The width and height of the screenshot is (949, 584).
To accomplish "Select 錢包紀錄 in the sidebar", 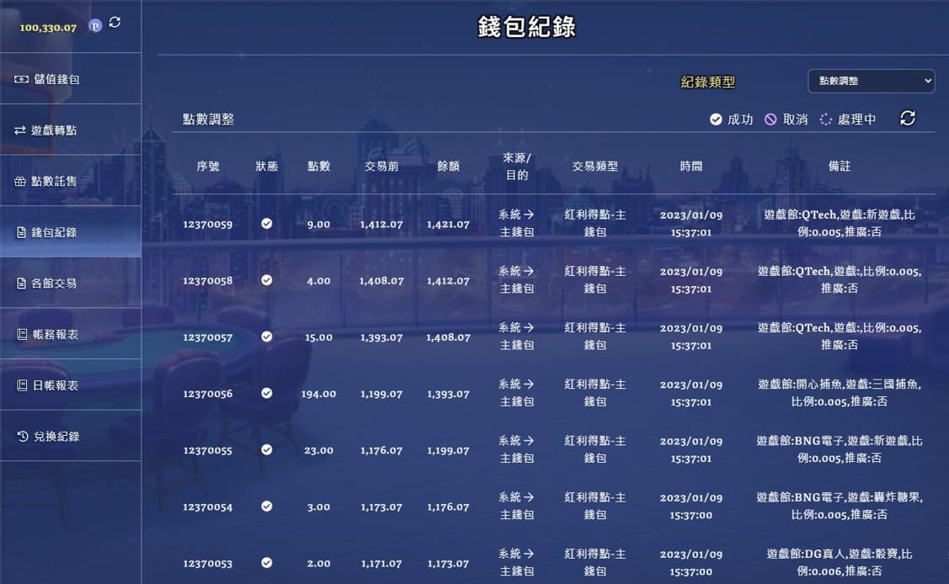I will click(70, 232).
